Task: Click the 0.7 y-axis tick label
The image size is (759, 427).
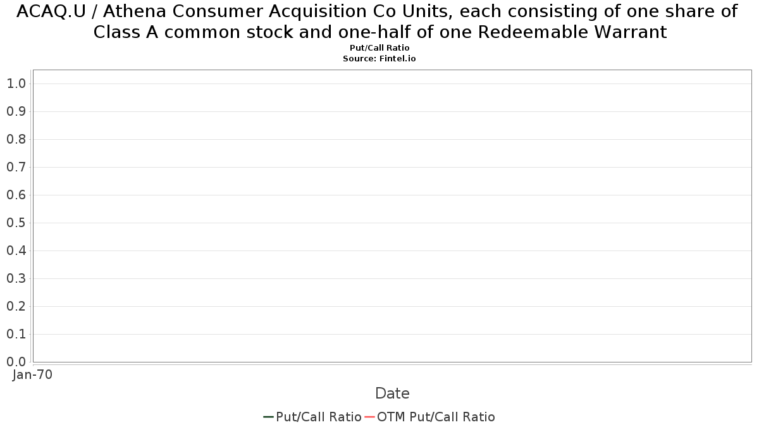Action: coord(16,167)
